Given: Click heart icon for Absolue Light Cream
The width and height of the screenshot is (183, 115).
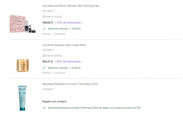Looking at the screenshot, I should [x=44, y=56].
